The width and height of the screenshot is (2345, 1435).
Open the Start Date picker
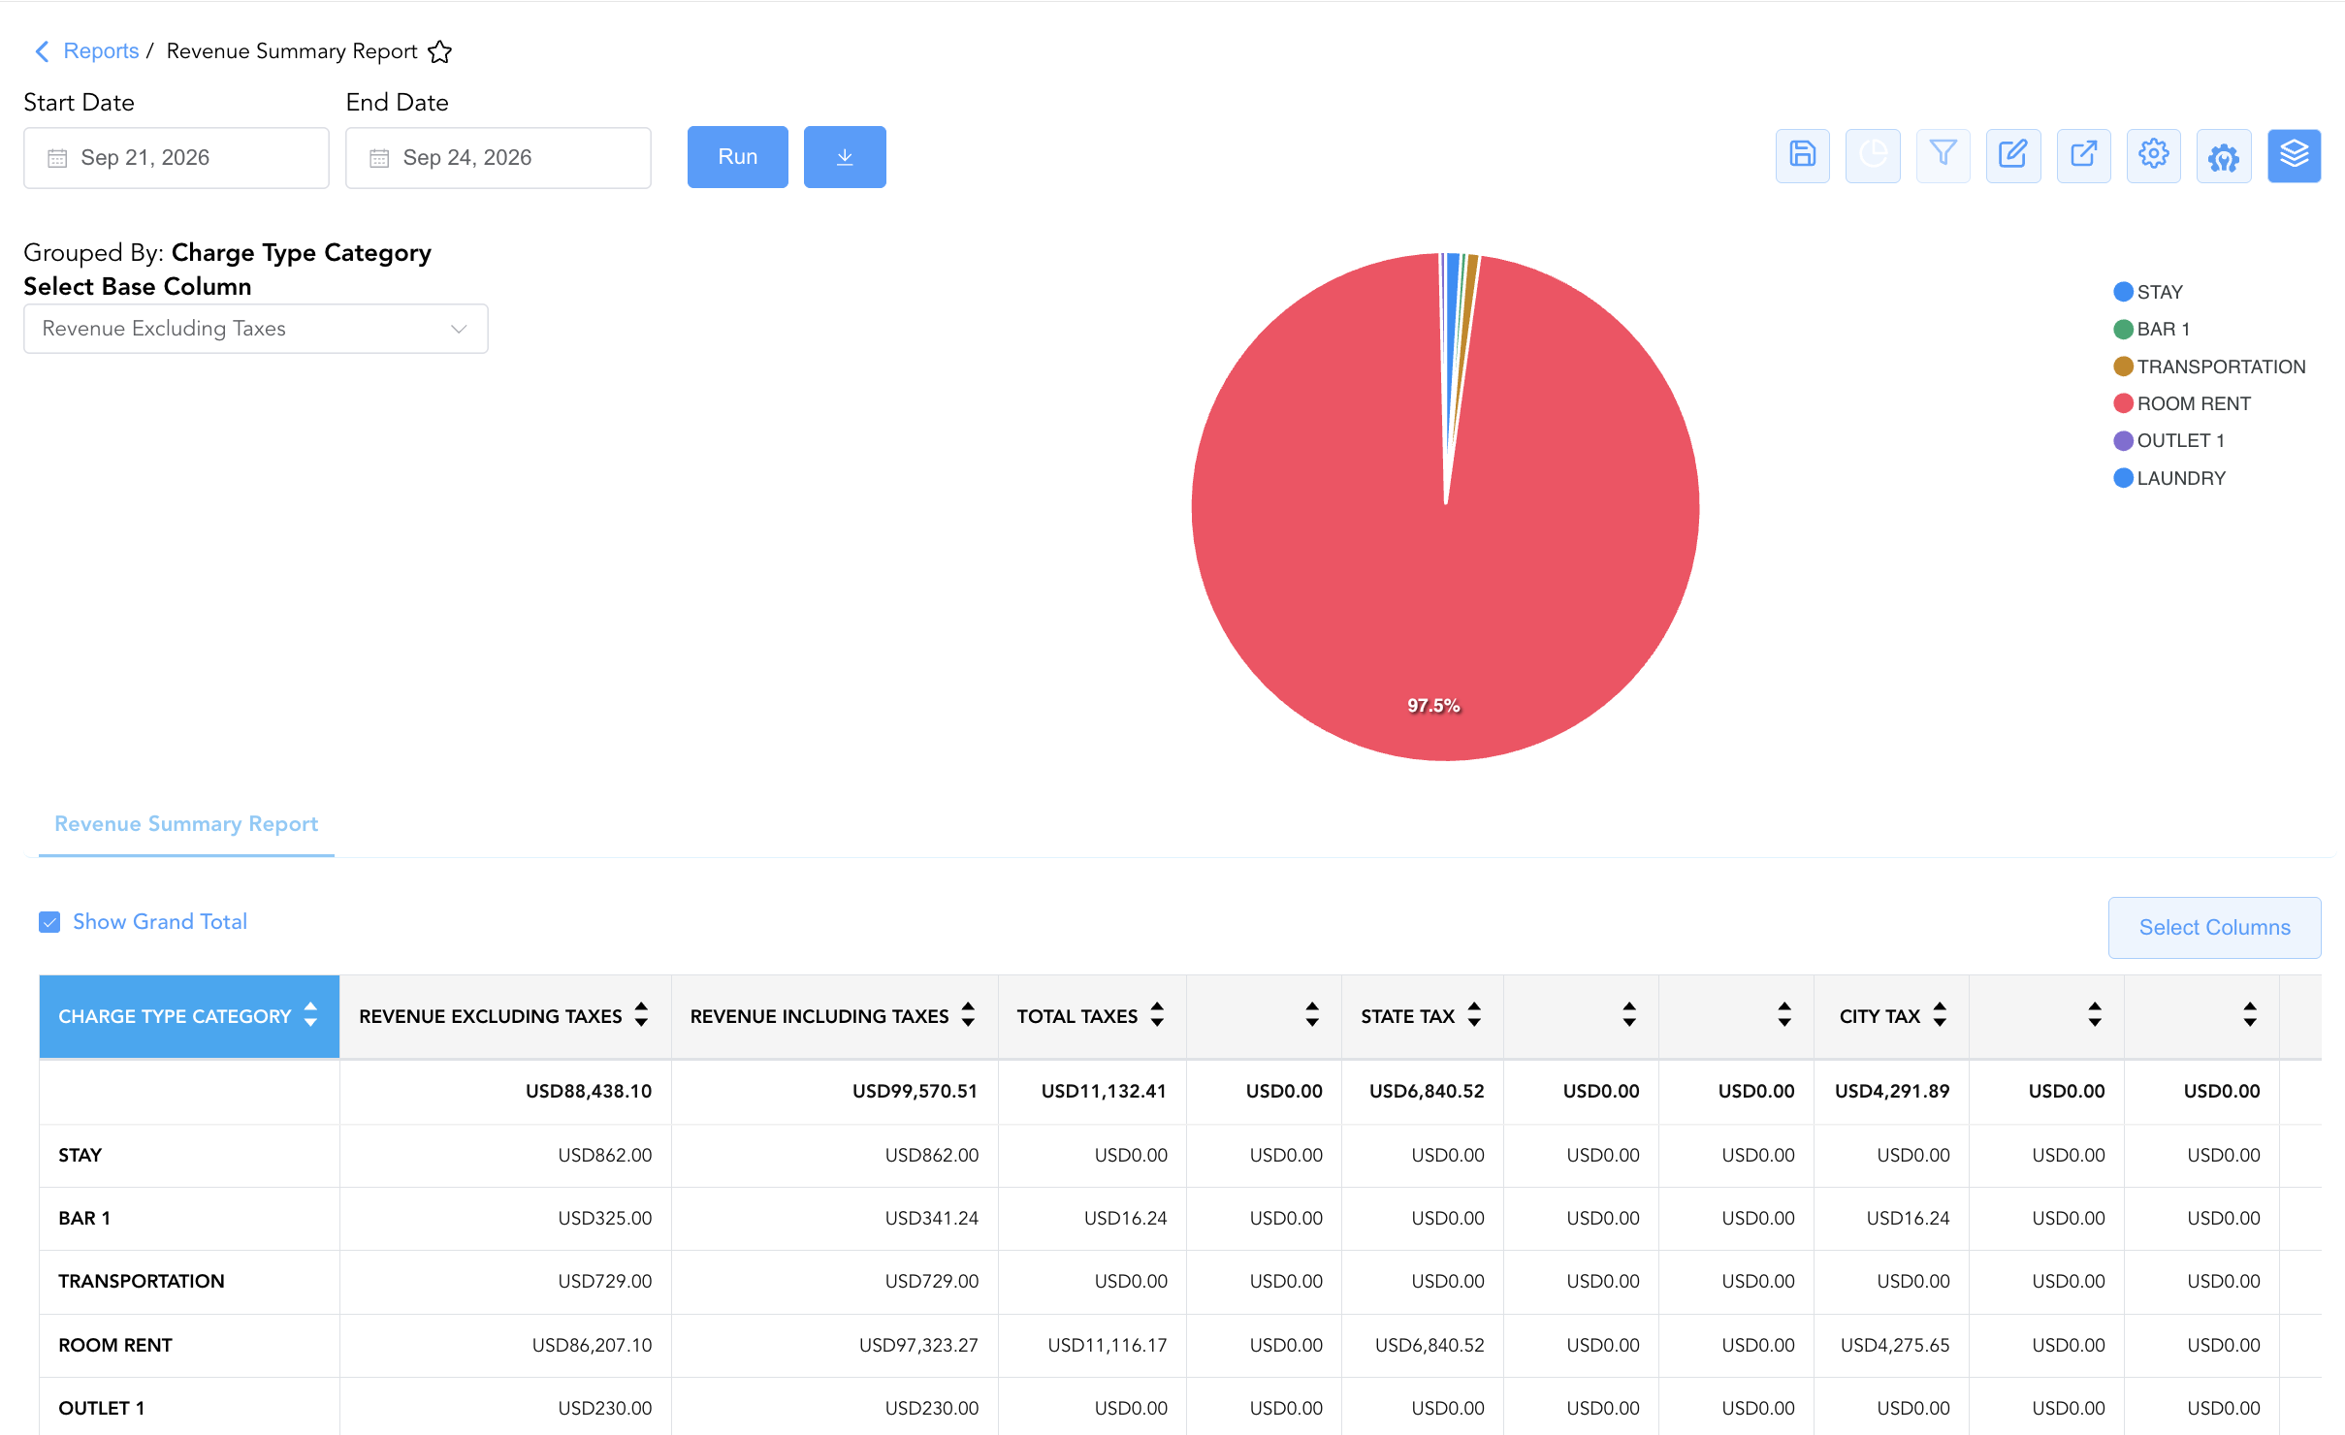tap(176, 157)
